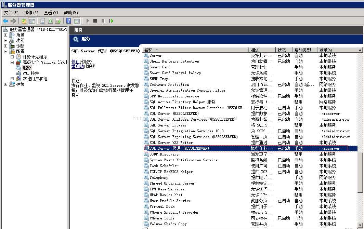The height and width of the screenshot is (229, 364).
Task: Start the service with the play icon
Action: pos(88,21)
